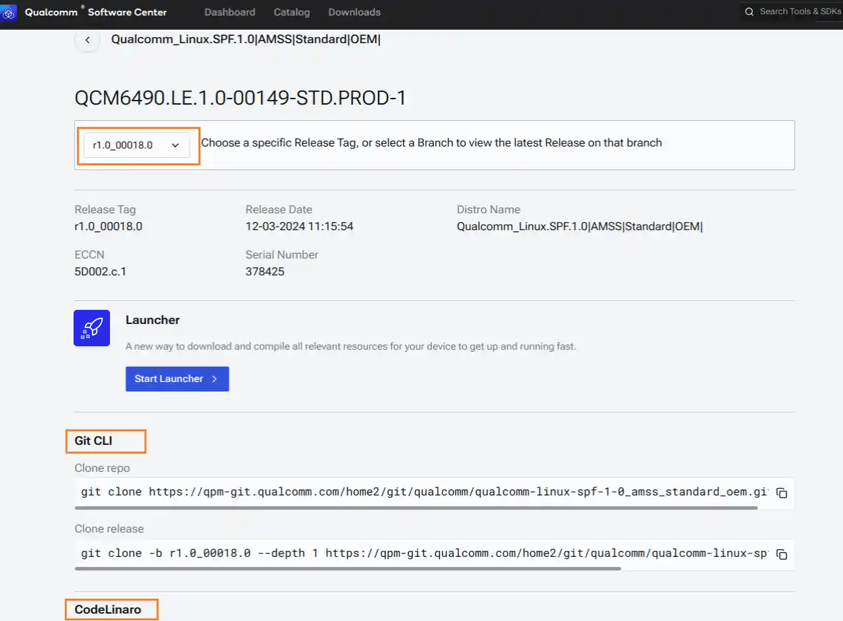Click the Launcher description sentence

[351, 346]
